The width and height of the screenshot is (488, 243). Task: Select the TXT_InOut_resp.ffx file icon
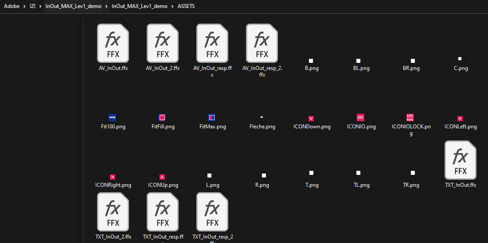click(163, 212)
